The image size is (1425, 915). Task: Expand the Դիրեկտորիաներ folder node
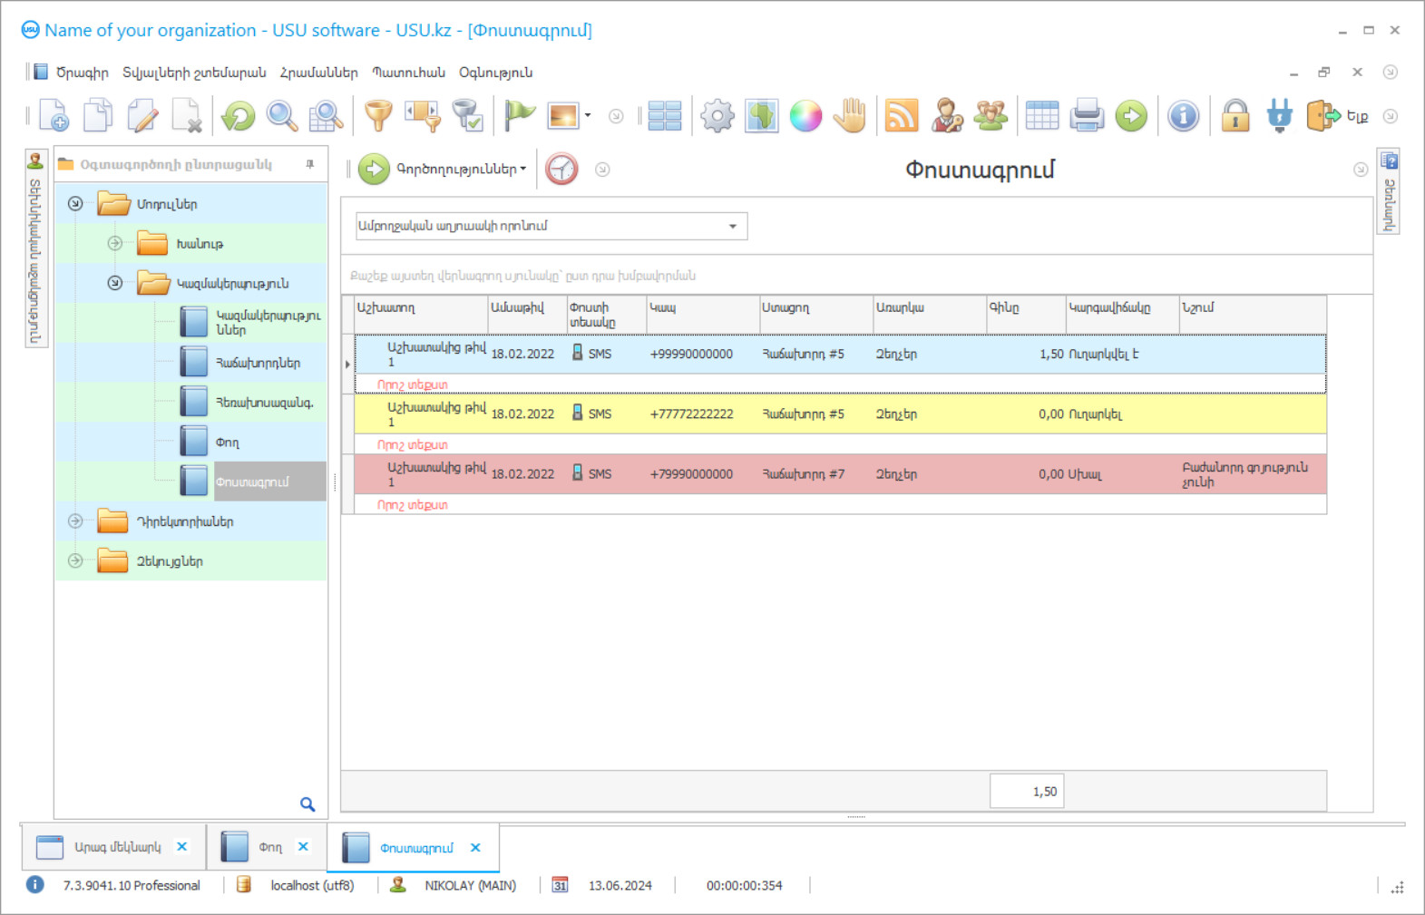tap(75, 521)
